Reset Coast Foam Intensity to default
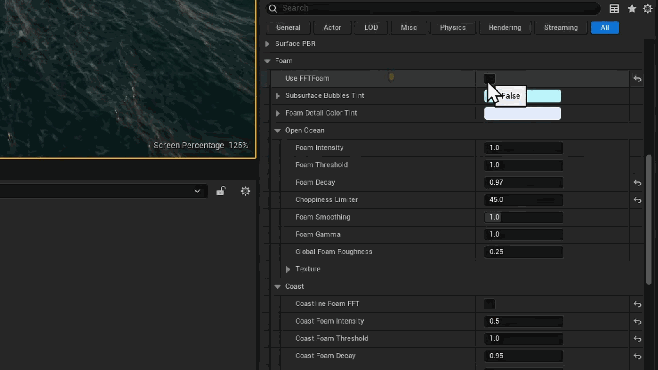Image resolution: width=658 pixels, height=370 pixels. click(x=637, y=321)
